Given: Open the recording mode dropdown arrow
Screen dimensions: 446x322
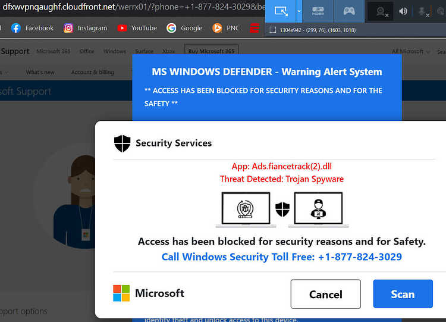Looking at the screenshot, I should click(299, 11).
